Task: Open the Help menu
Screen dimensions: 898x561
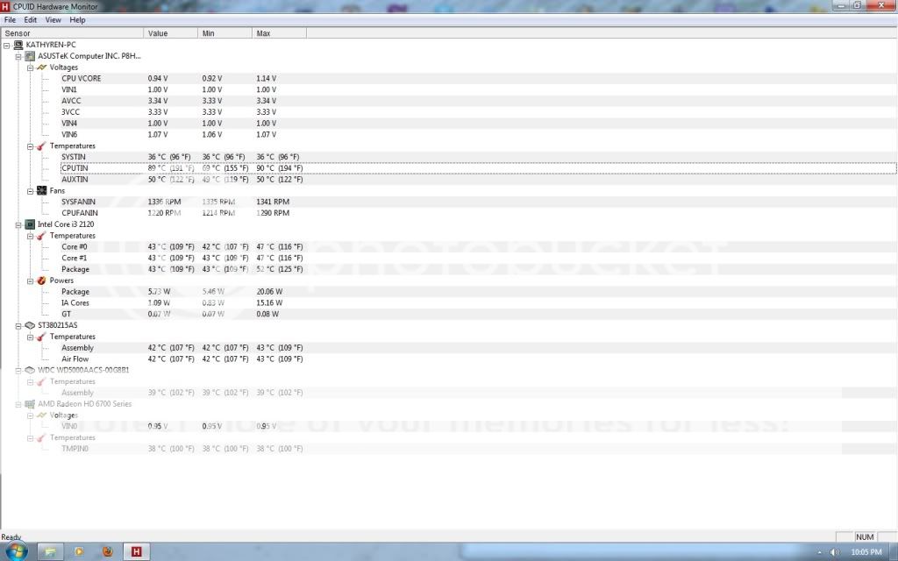Action: pyautogui.click(x=77, y=19)
